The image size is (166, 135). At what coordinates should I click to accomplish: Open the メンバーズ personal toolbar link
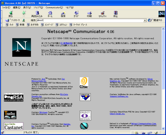point(47,25)
